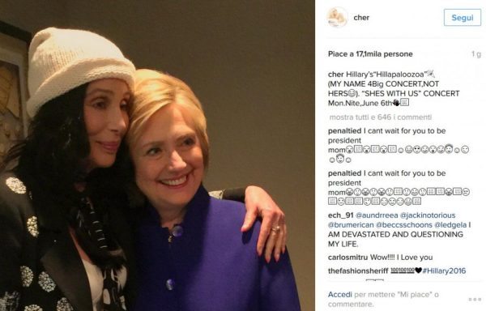Open the @brumerican mention
The height and width of the screenshot is (311, 486).
click(351, 225)
